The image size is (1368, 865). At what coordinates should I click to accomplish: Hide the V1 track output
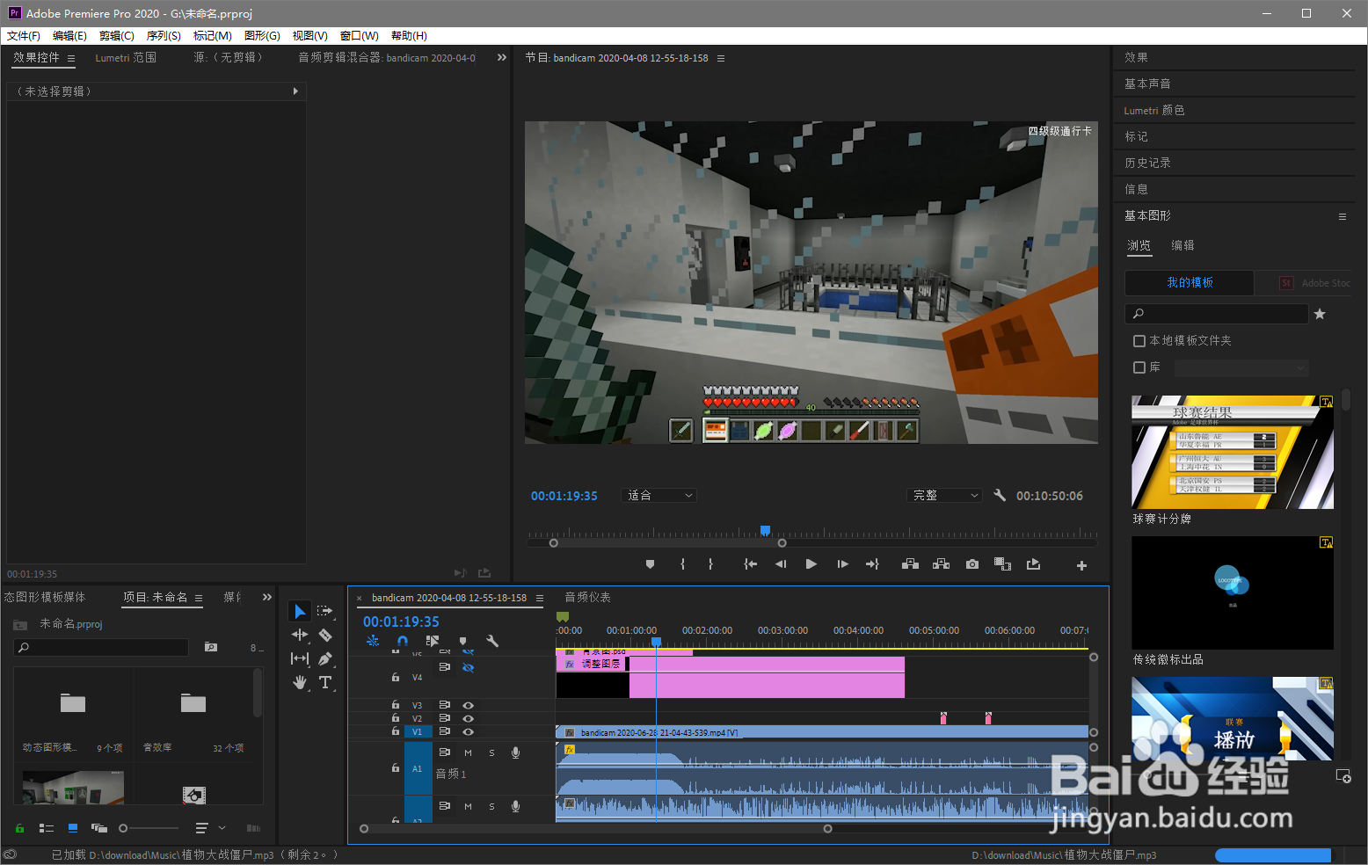[x=469, y=731]
